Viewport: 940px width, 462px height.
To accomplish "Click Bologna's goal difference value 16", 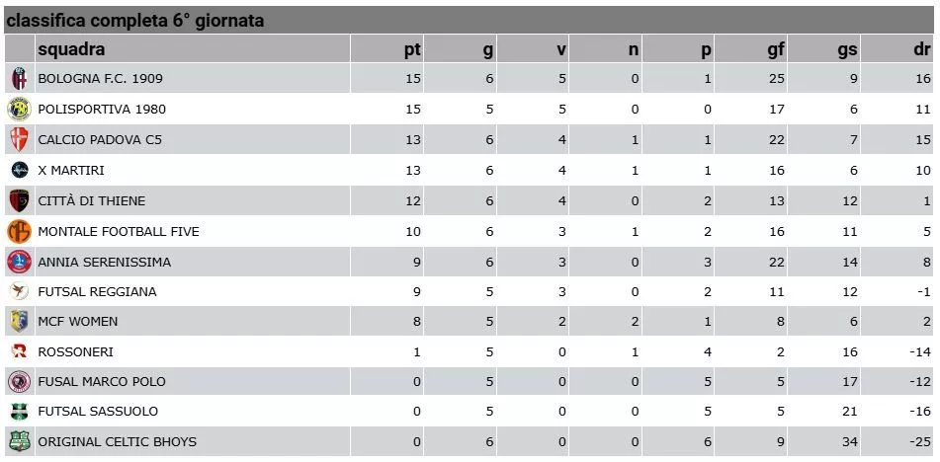I will 924,78.
